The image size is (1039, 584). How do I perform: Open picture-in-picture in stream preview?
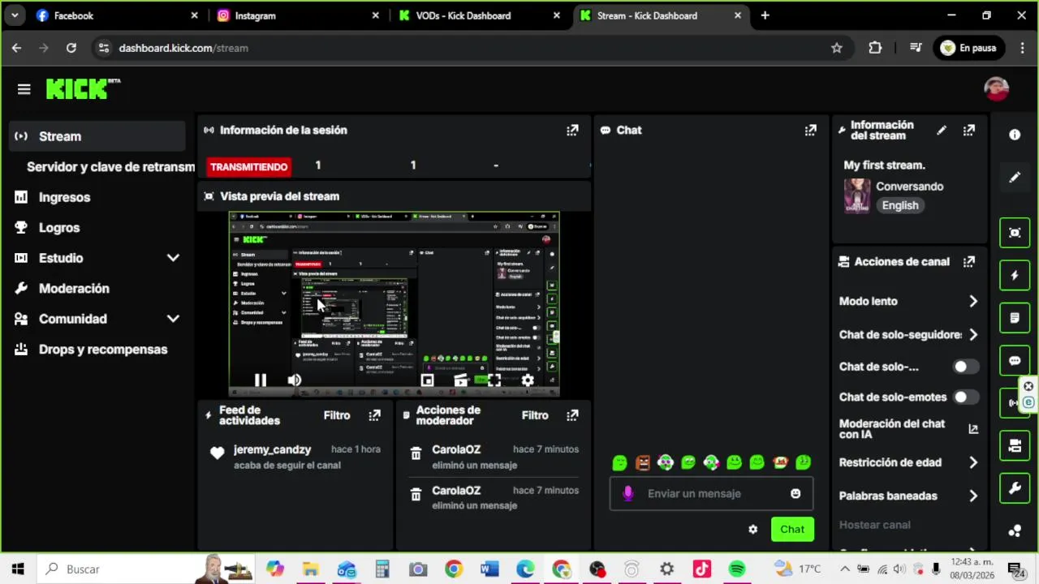click(x=427, y=380)
